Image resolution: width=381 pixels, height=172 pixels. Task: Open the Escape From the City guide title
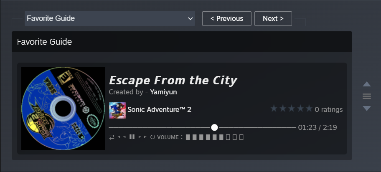click(x=173, y=81)
